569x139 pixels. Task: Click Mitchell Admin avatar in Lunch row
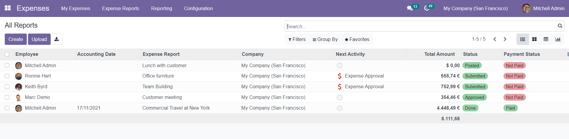pyautogui.click(x=18, y=66)
